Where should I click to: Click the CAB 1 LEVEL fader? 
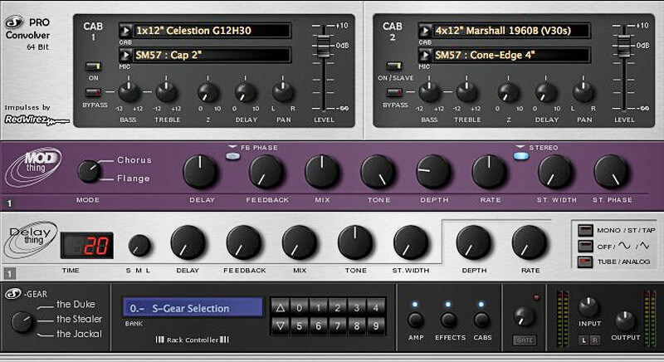[324, 46]
